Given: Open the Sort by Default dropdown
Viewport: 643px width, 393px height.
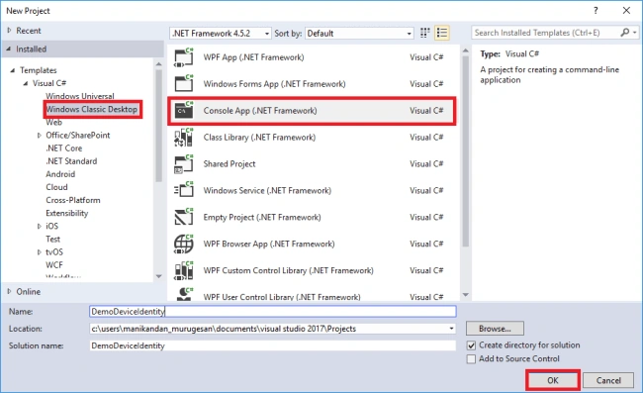Looking at the screenshot, I should [359, 34].
